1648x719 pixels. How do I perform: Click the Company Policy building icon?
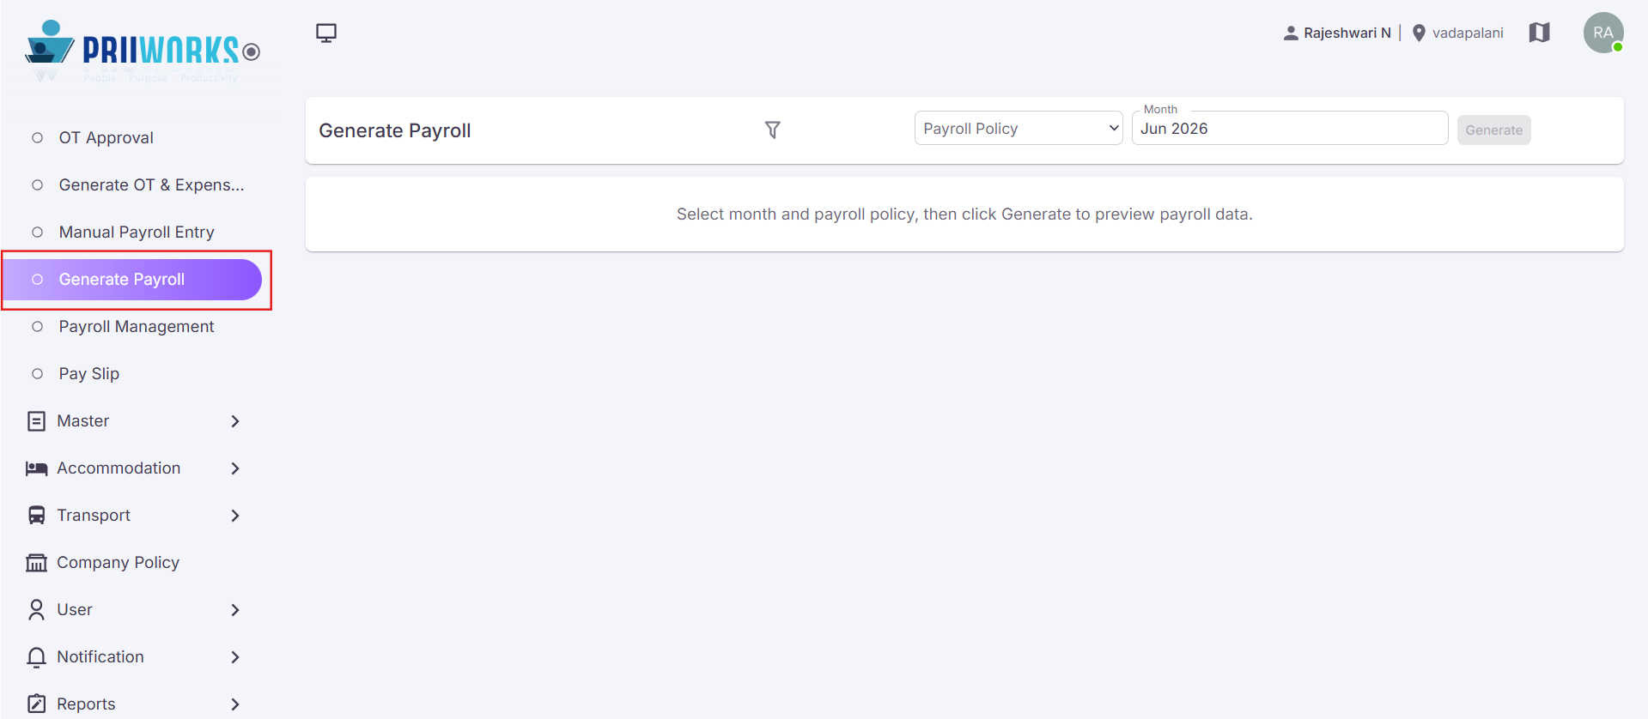tap(36, 563)
